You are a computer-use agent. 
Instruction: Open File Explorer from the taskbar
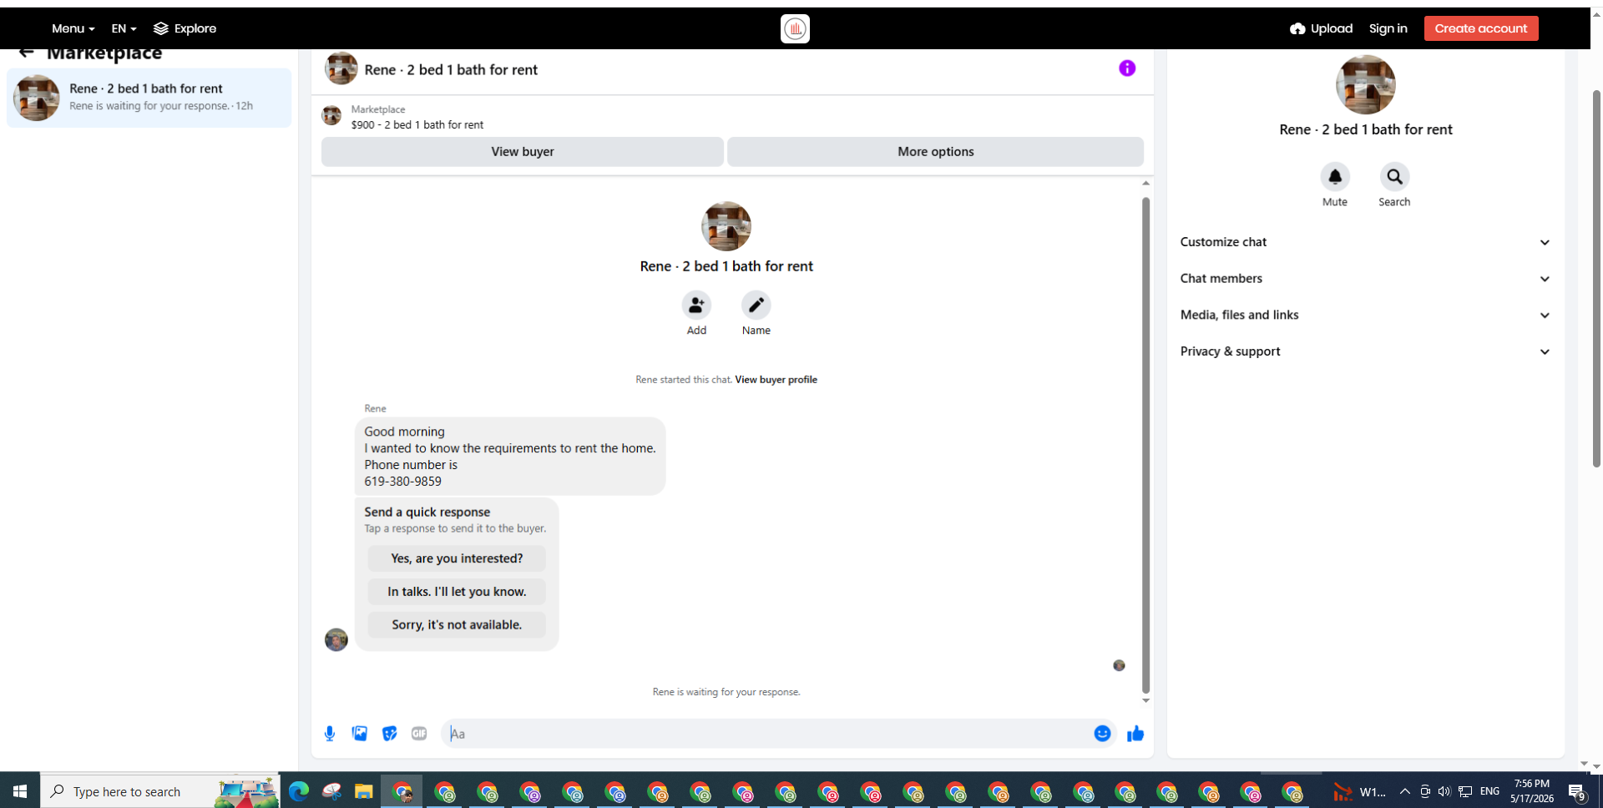point(363,791)
